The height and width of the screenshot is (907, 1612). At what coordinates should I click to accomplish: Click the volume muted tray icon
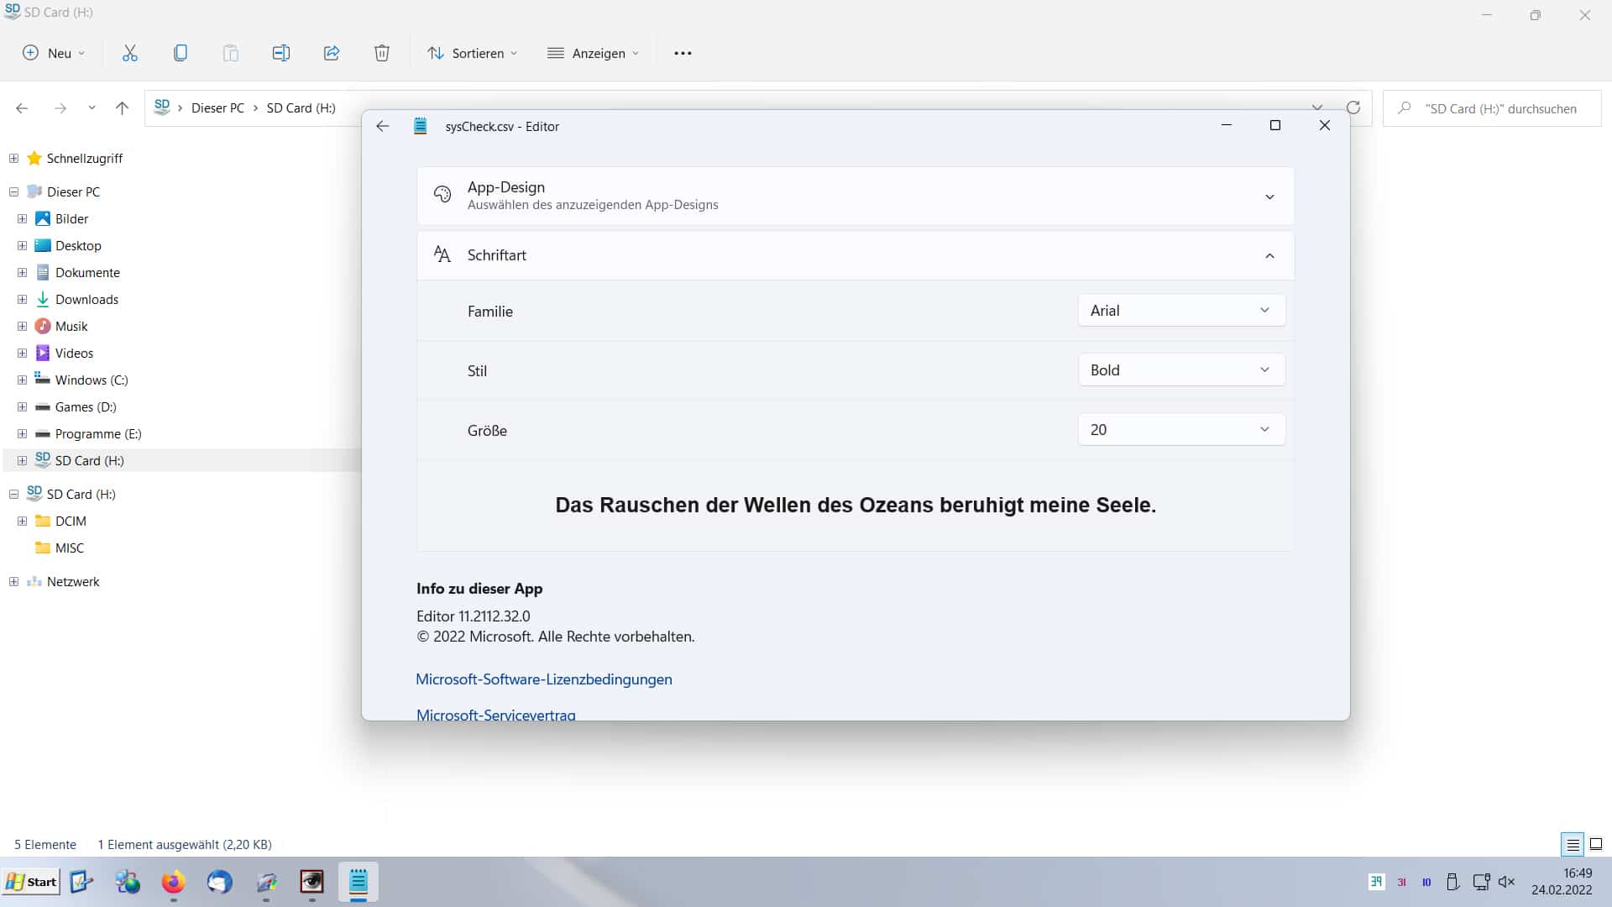pyautogui.click(x=1506, y=882)
